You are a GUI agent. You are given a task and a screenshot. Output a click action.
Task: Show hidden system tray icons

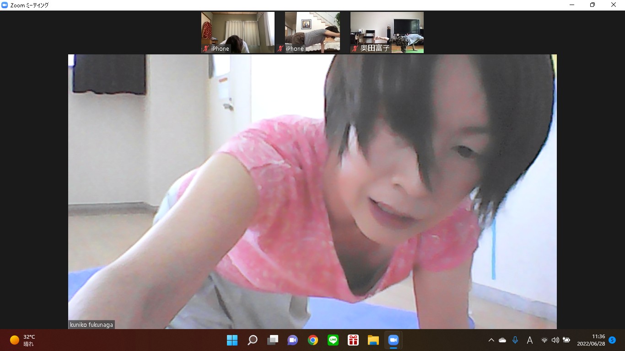tap(491, 340)
